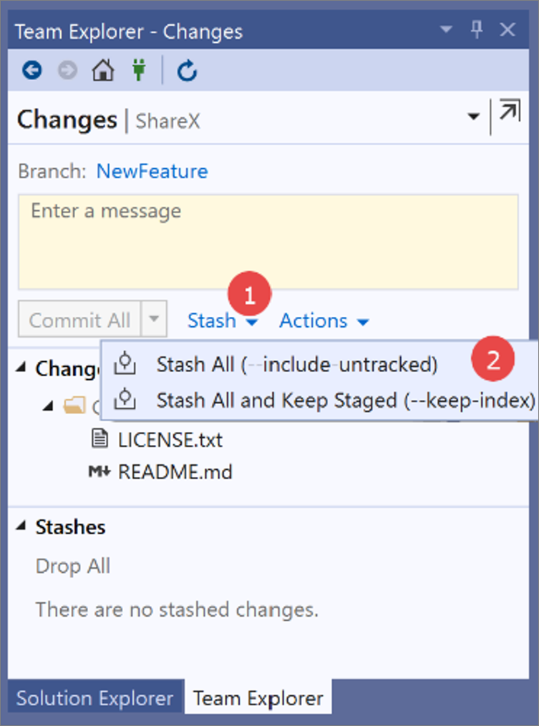Pop out Changes page with arrow icon
The height and width of the screenshot is (726, 539).
(x=510, y=111)
